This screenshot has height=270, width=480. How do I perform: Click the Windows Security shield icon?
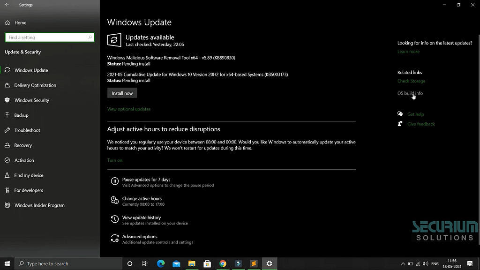(x=7, y=100)
